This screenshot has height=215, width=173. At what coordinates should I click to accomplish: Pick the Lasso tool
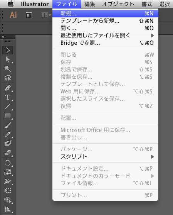8,78
